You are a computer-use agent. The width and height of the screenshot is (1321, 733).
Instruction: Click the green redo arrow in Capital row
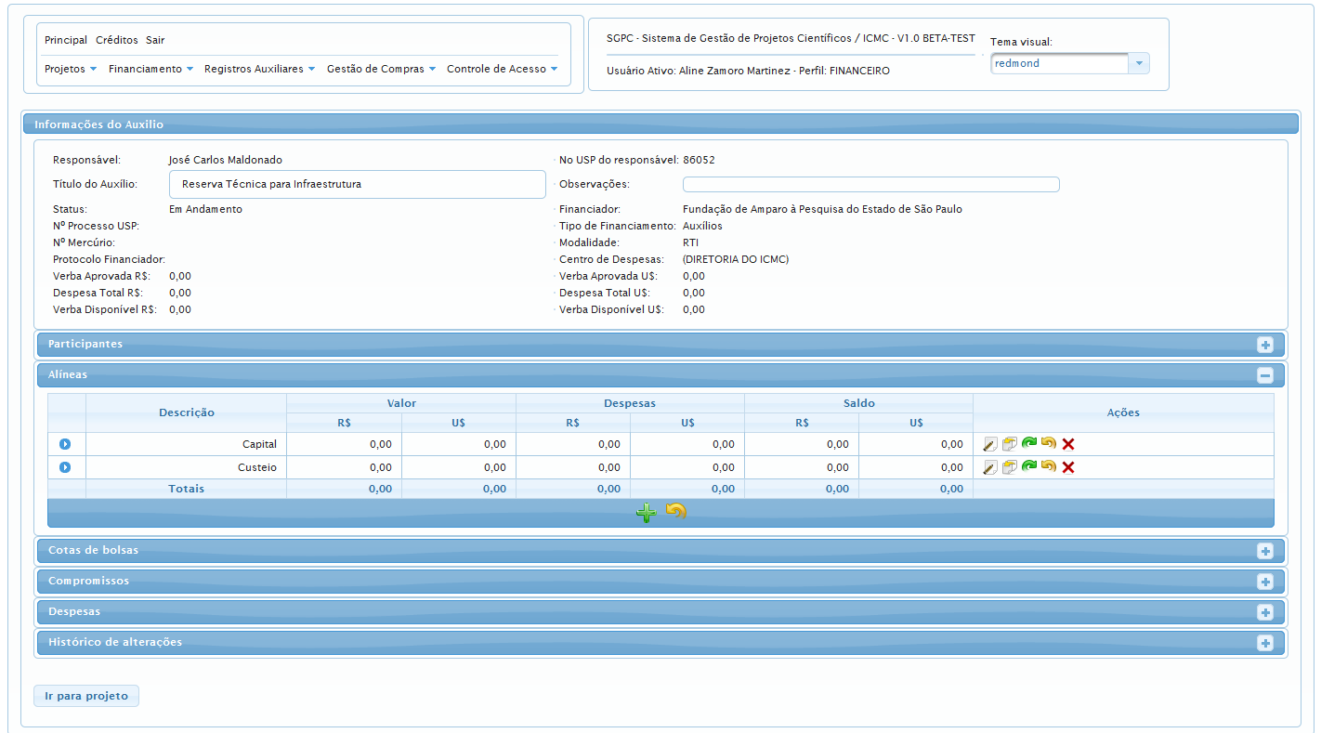tap(1029, 443)
